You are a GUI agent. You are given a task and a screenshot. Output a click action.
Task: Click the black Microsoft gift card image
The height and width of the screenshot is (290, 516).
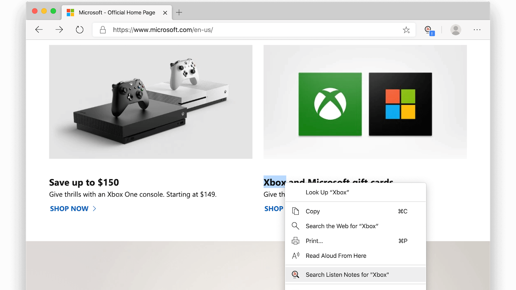pos(400,104)
